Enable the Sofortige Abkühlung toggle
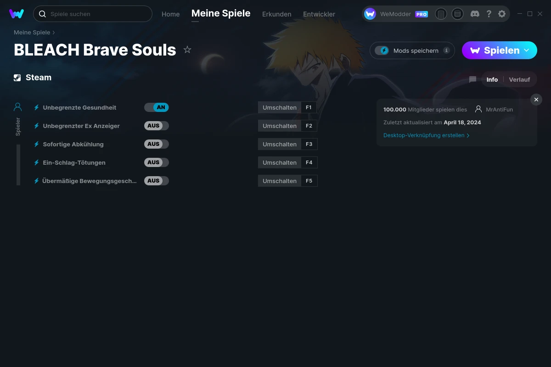Image resolution: width=551 pixels, height=367 pixels. tap(157, 144)
